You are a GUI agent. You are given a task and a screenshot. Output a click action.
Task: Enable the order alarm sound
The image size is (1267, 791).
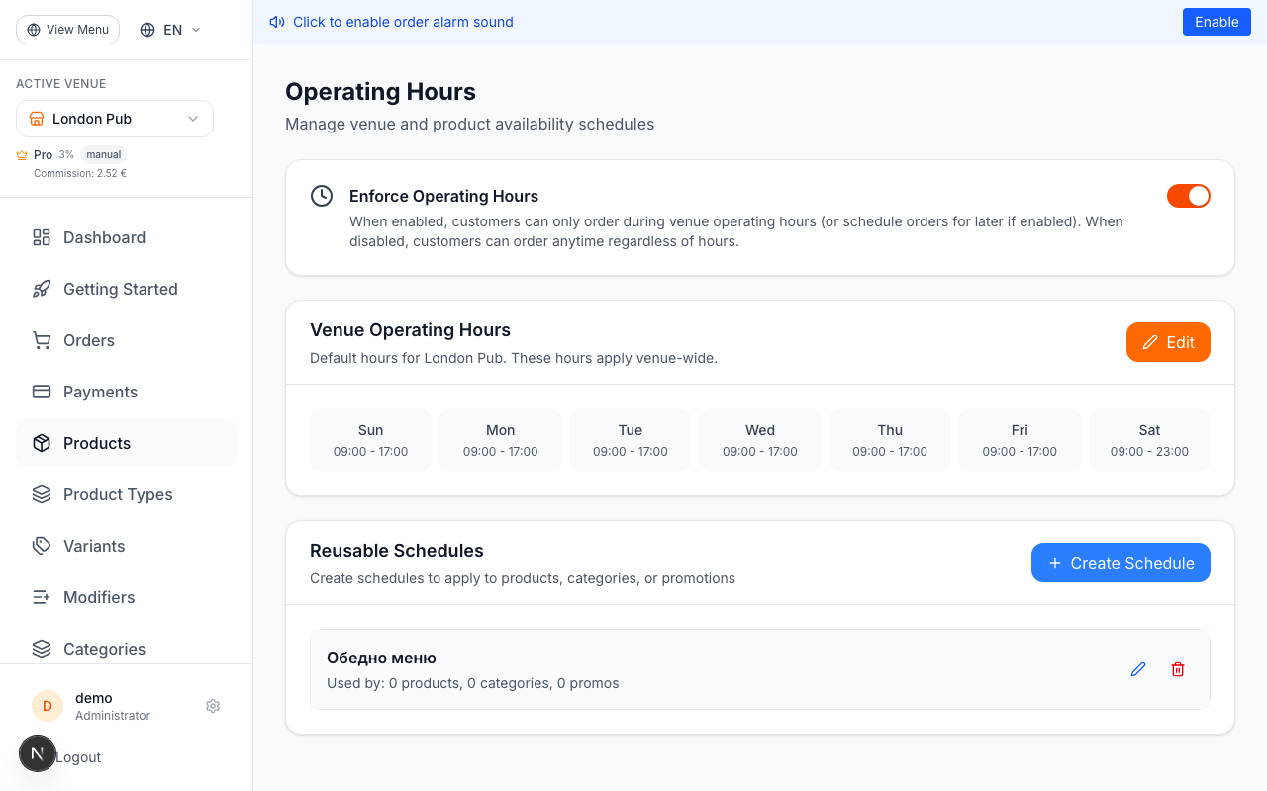click(x=1217, y=21)
